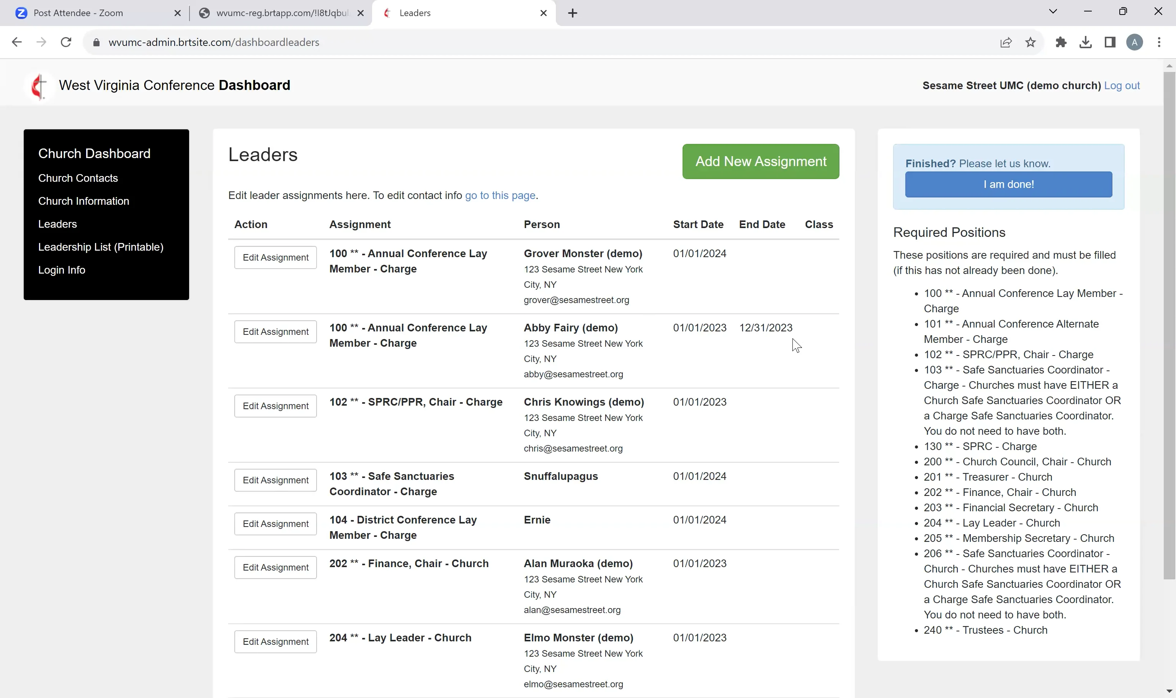Toggle the browser side panel icon
The width and height of the screenshot is (1176, 698).
(x=1110, y=42)
